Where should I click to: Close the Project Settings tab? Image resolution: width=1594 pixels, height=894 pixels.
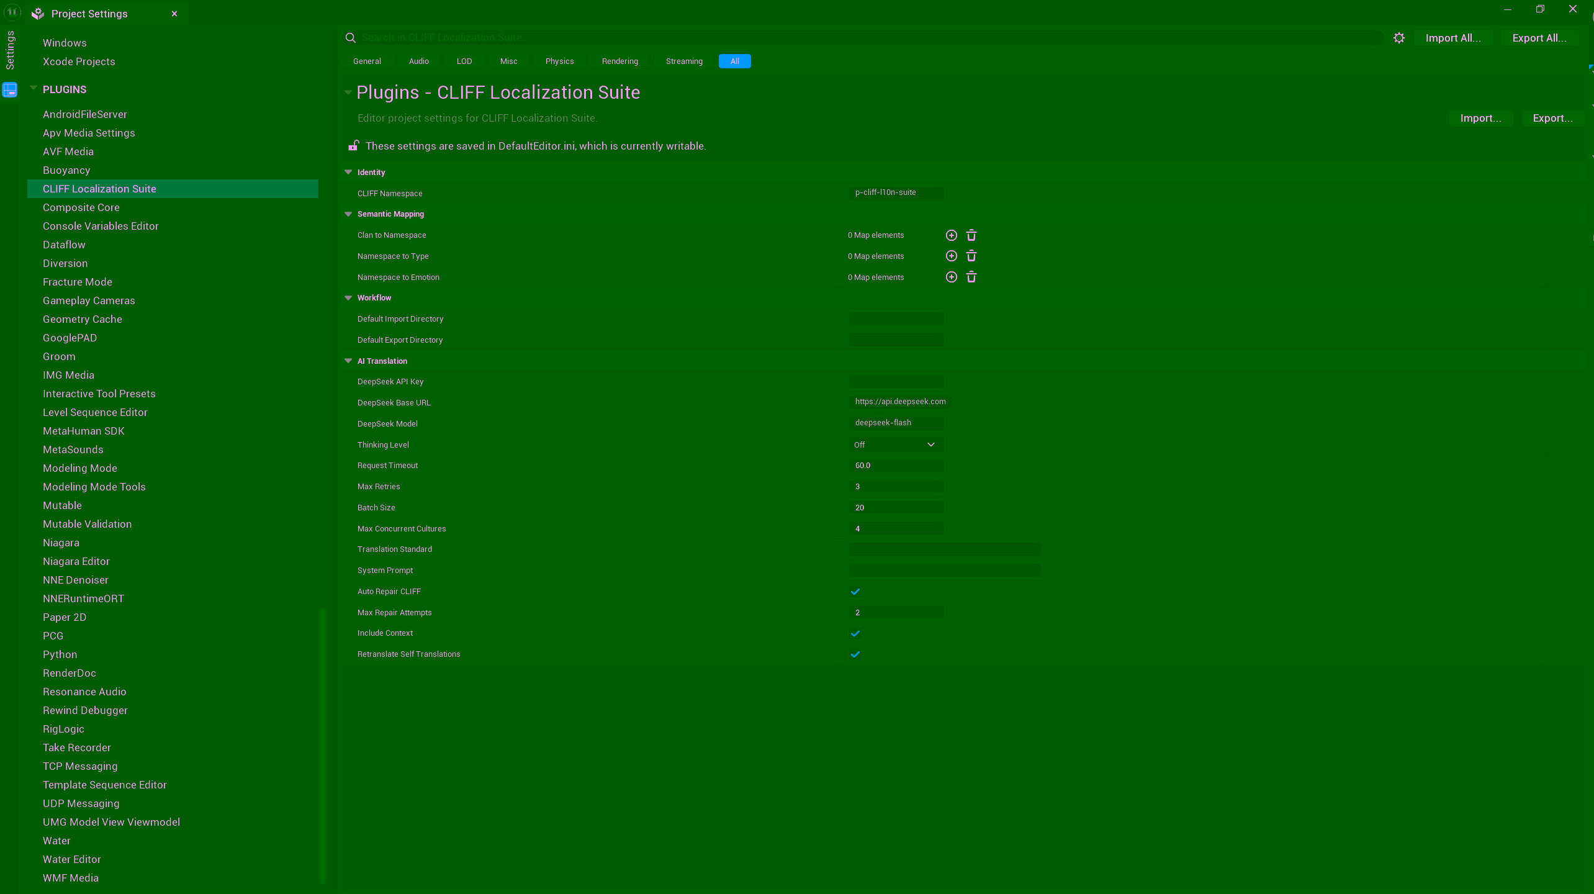tap(174, 14)
